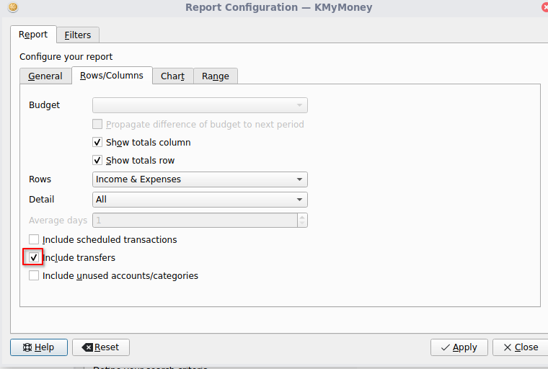Close the dialog with title bar X
This screenshot has height=369, width=548.
pyautogui.click(x=544, y=7)
